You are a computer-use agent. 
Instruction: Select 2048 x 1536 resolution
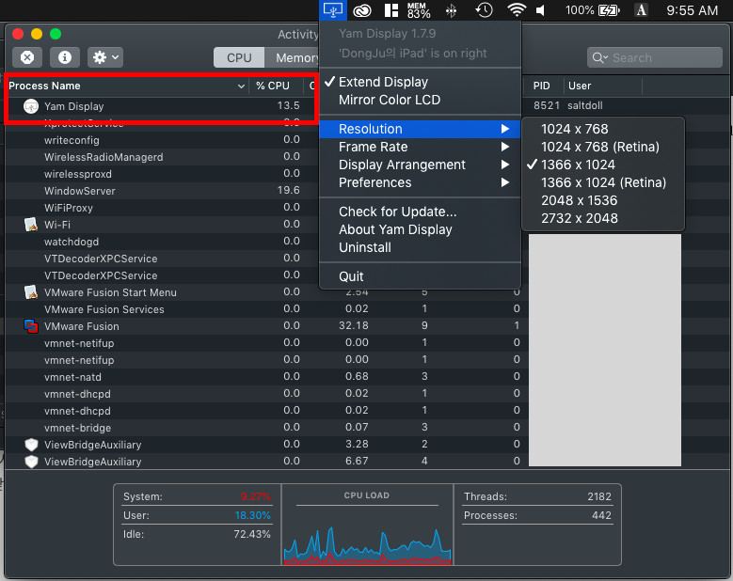pyautogui.click(x=603, y=200)
